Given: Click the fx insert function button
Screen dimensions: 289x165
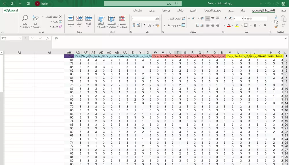Looking at the screenshot, I should point(48,38).
